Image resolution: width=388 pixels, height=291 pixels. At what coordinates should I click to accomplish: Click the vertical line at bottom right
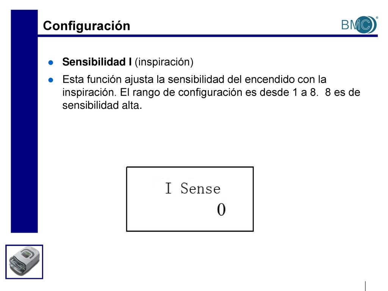[x=365, y=286]
